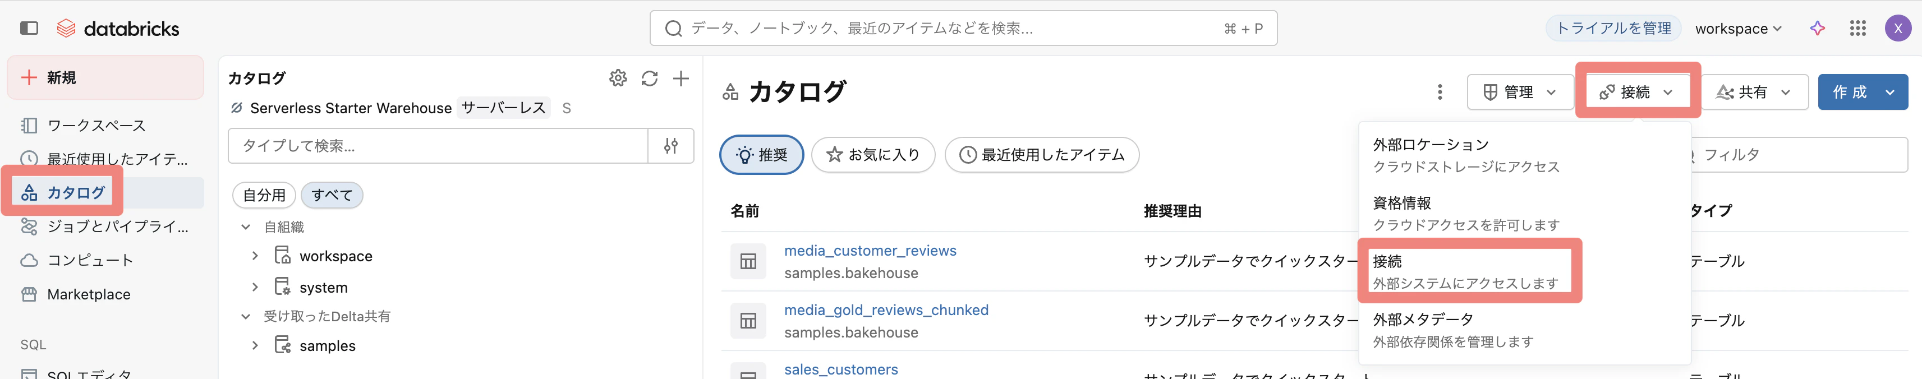
Task: Click table icon for media_customer_reviews
Action: tap(748, 261)
